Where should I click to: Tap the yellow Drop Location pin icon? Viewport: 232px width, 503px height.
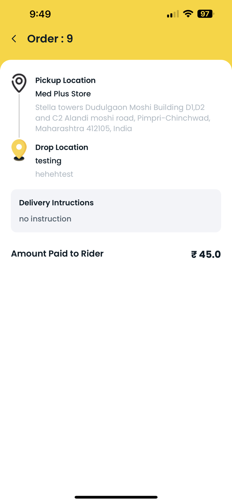19,149
